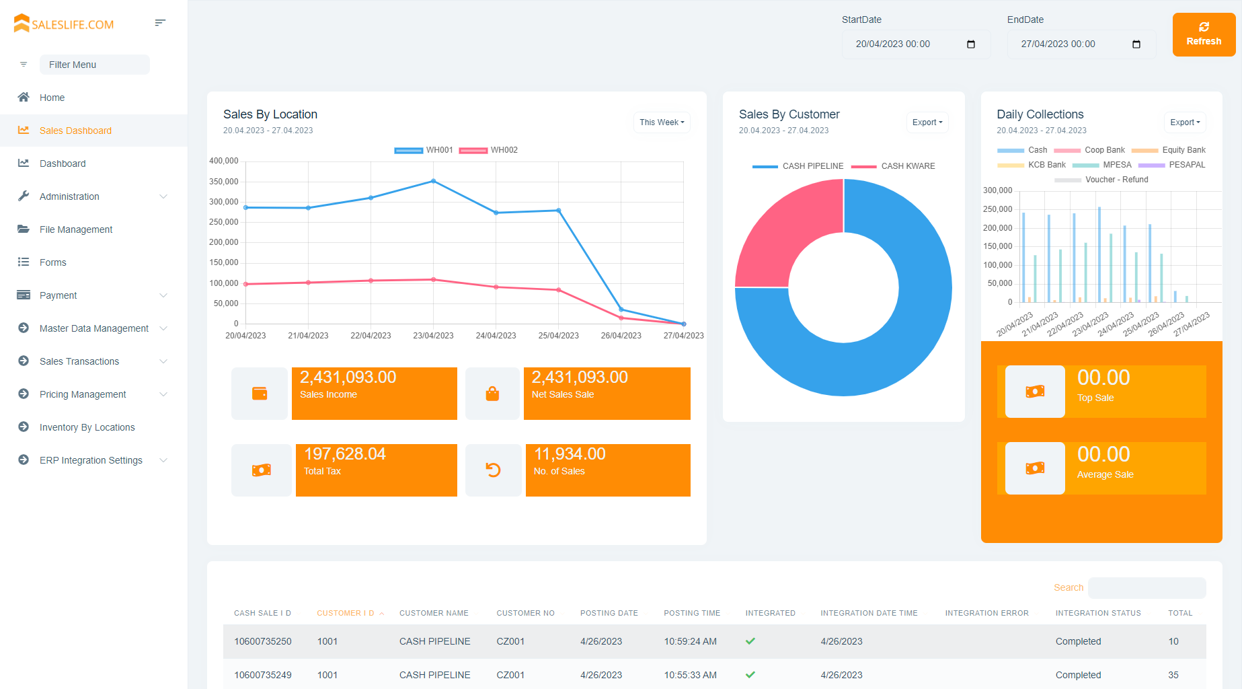This screenshot has width=1242, height=689.
Task: Open Export dropdown in Sales By Customer
Action: (x=927, y=122)
